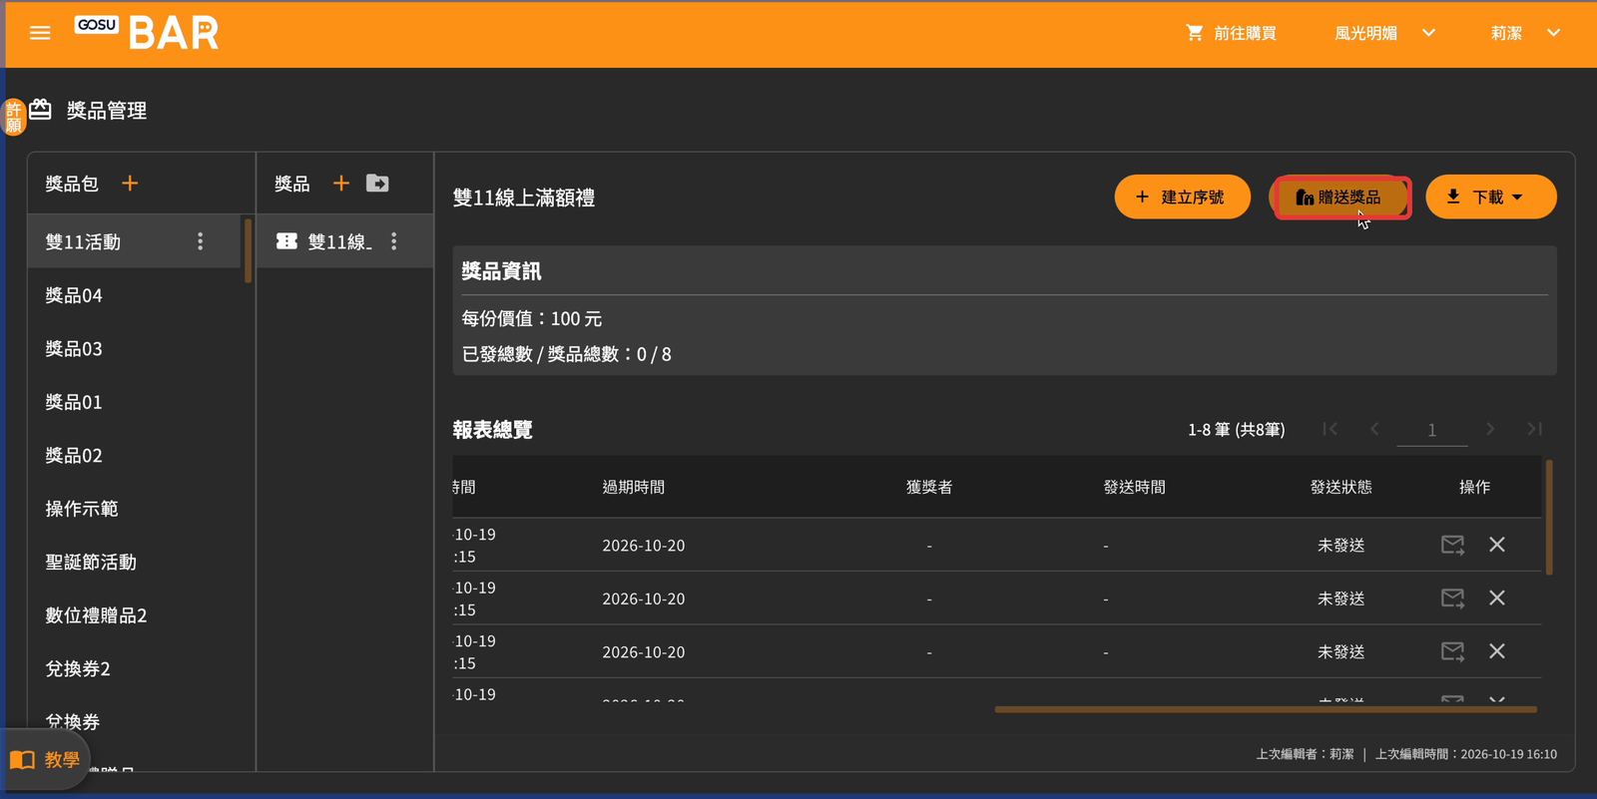Select 聖誕節活動 prize pack

pyautogui.click(x=136, y=562)
